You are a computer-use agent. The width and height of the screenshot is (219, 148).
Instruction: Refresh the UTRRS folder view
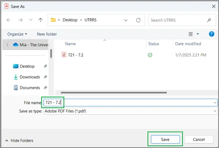pyautogui.click(x=138, y=20)
